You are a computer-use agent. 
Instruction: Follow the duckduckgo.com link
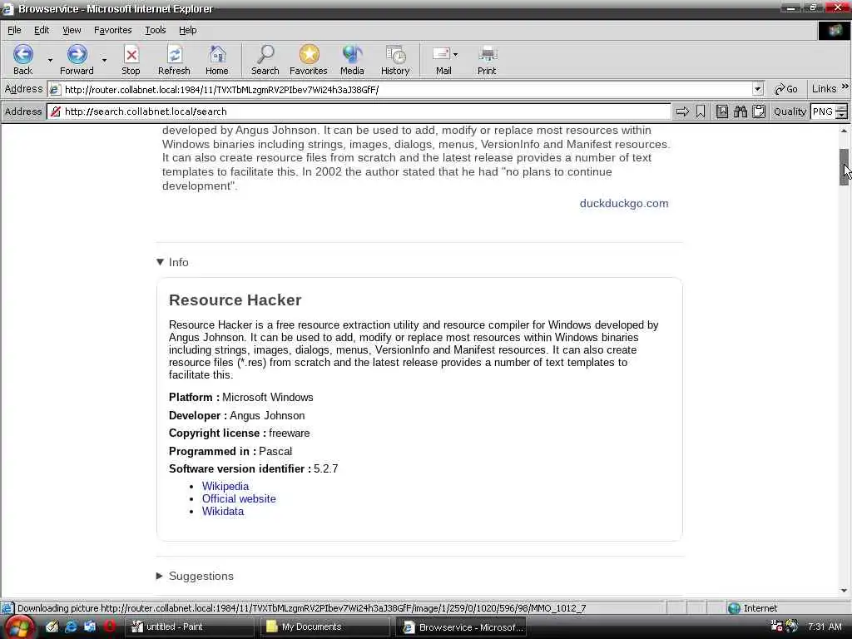(624, 203)
